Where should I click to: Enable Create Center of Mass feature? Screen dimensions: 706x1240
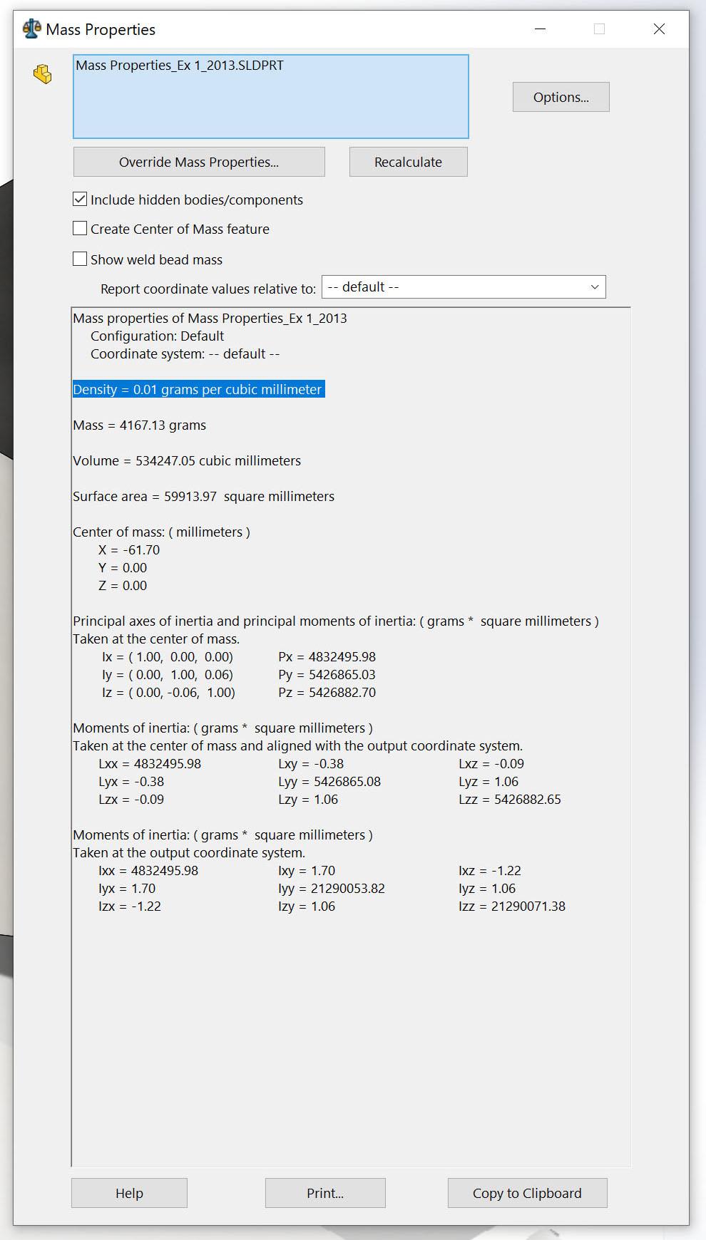pyautogui.click(x=80, y=229)
